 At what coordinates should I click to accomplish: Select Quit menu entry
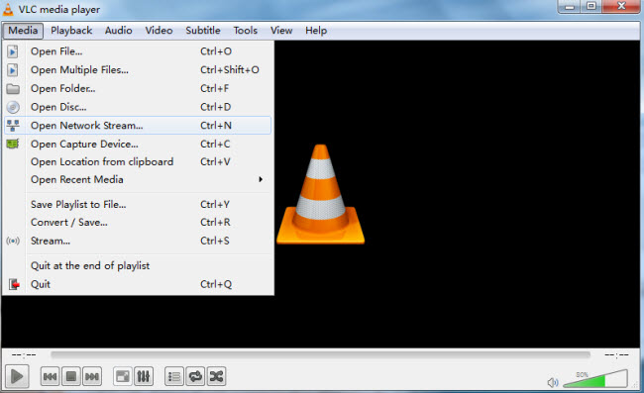pos(138,284)
